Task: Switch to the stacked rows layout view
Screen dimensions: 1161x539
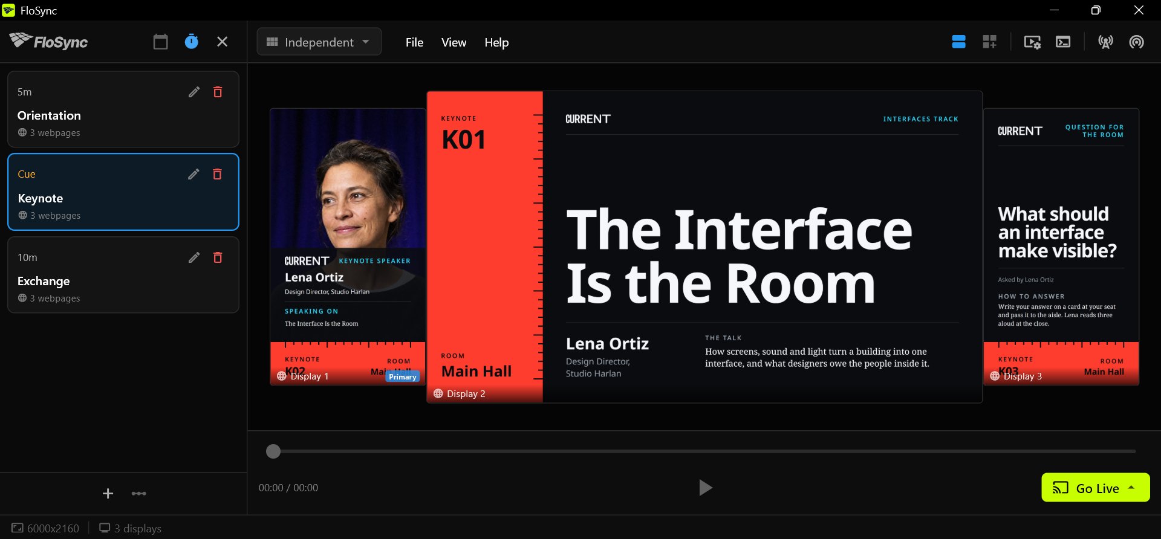Action: tap(958, 42)
